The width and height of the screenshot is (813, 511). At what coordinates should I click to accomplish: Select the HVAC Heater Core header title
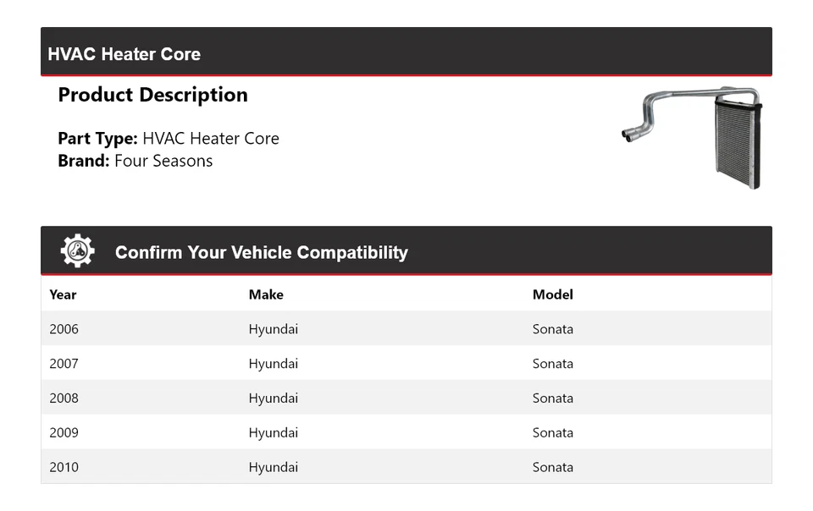pyautogui.click(x=124, y=54)
